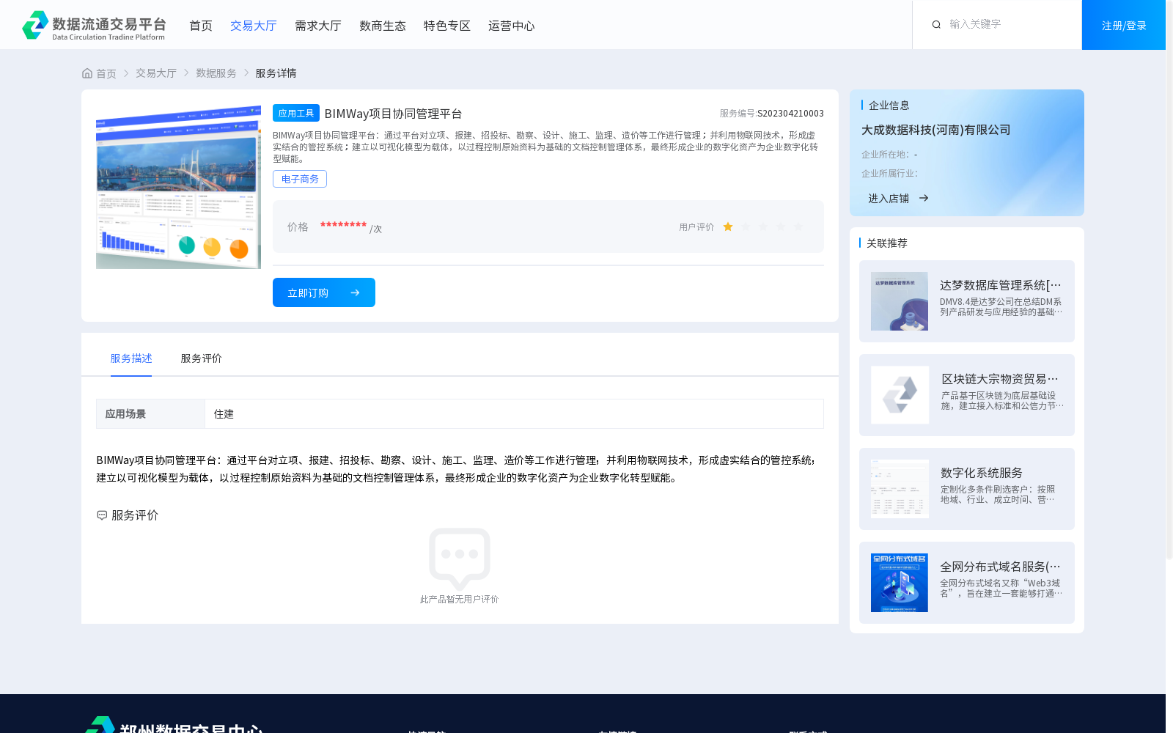1173x733 pixels.
Task: Click 首页 breadcrumb link
Action: coord(106,73)
